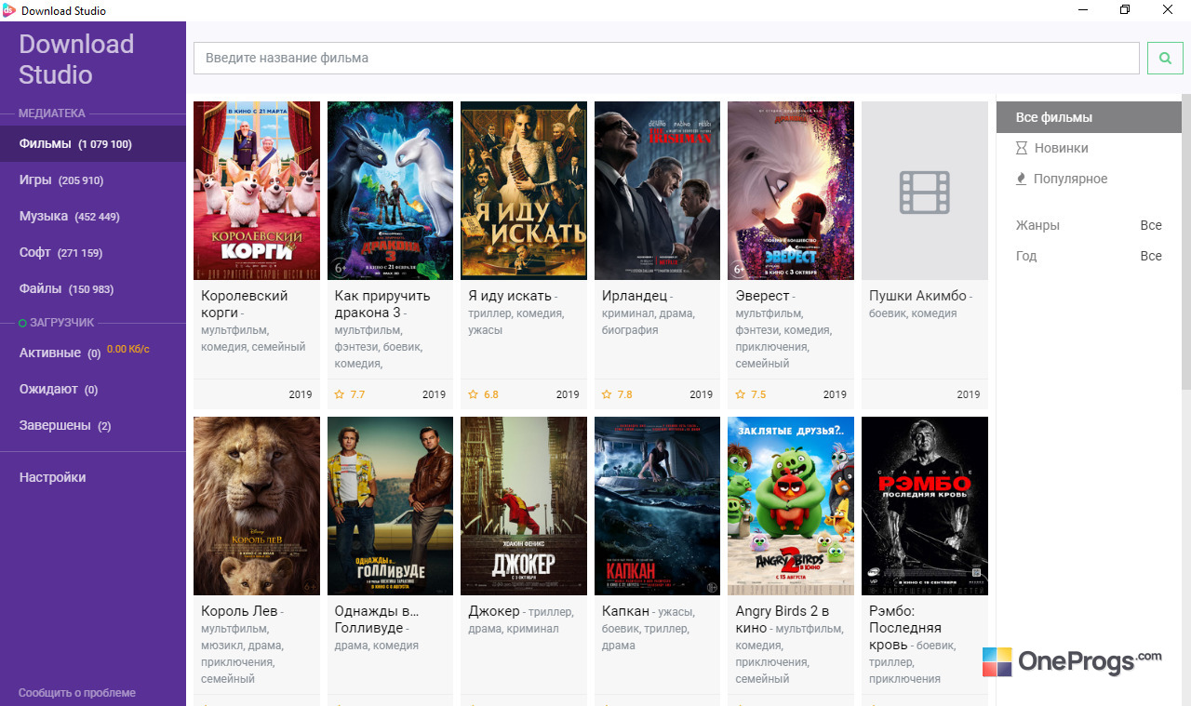Click the rating star on Ирландец
Screen dimensions: 1191x706
(607, 394)
